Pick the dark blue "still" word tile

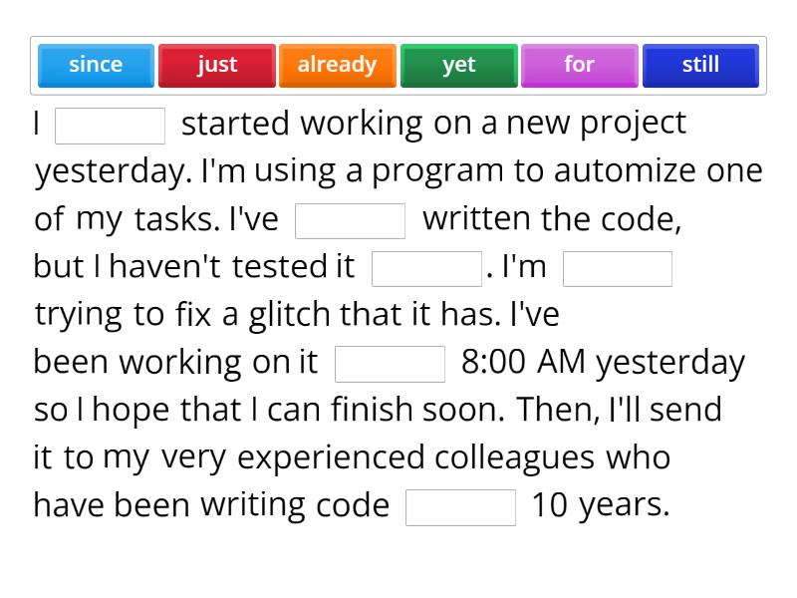(699, 65)
